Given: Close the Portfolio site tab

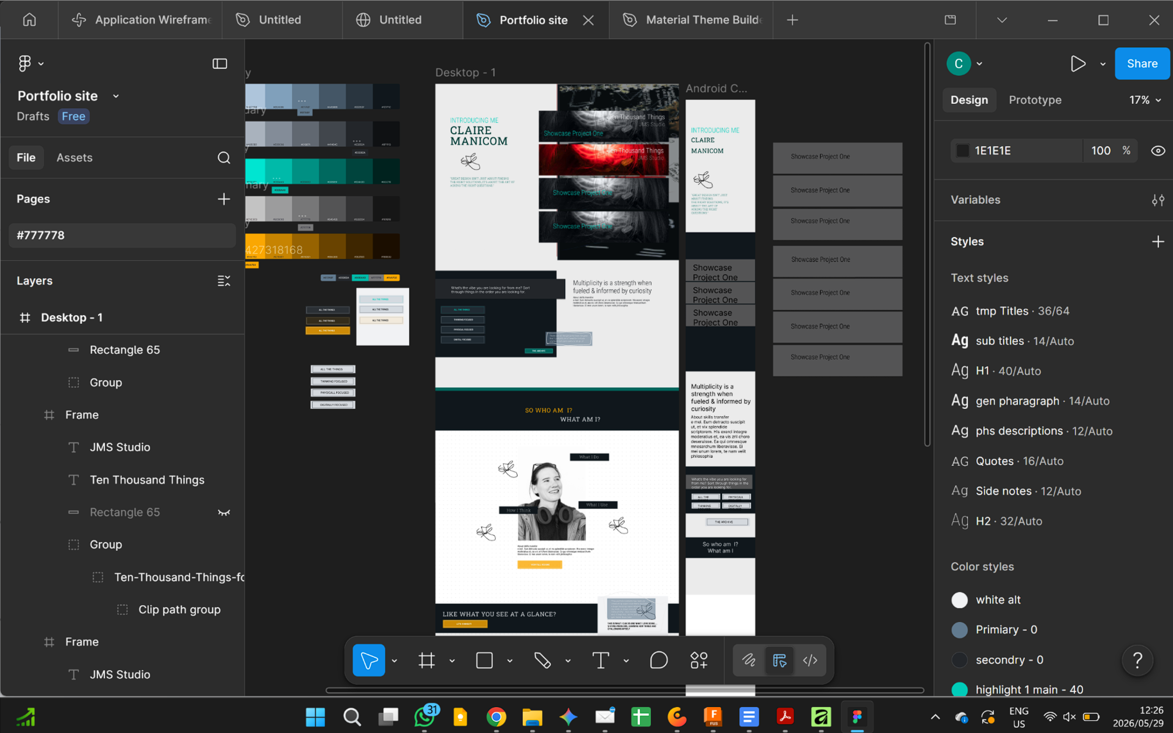Looking at the screenshot, I should click(588, 20).
